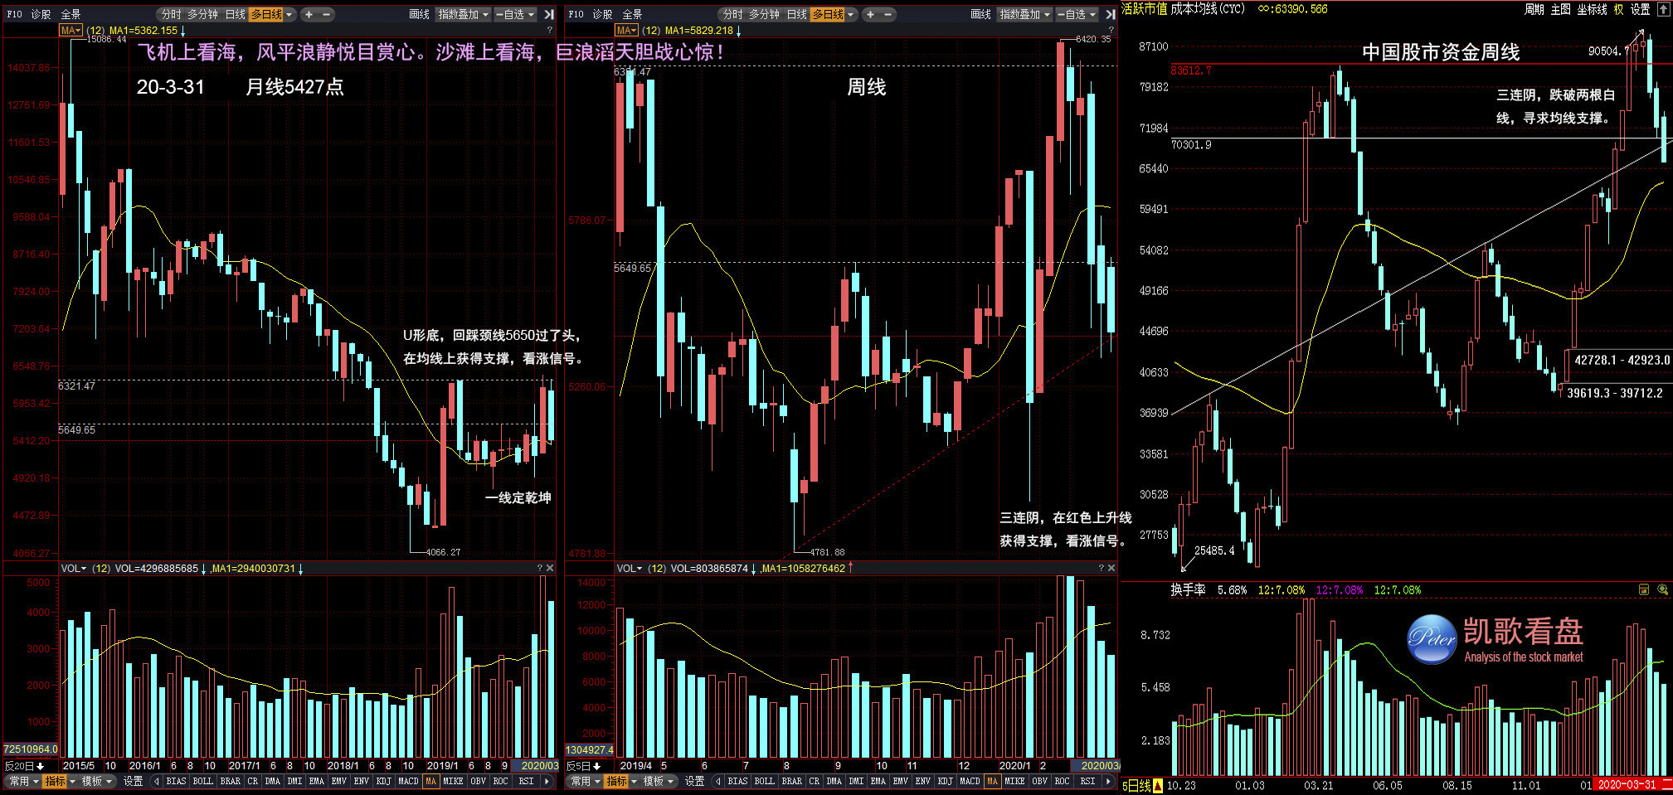Select the MACD indicator tab under the monthly chart
The image size is (1673, 795).
click(x=408, y=781)
